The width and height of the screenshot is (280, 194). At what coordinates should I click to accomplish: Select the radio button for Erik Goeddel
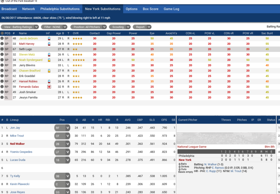2,76
